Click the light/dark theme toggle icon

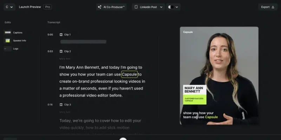tap(171, 7)
